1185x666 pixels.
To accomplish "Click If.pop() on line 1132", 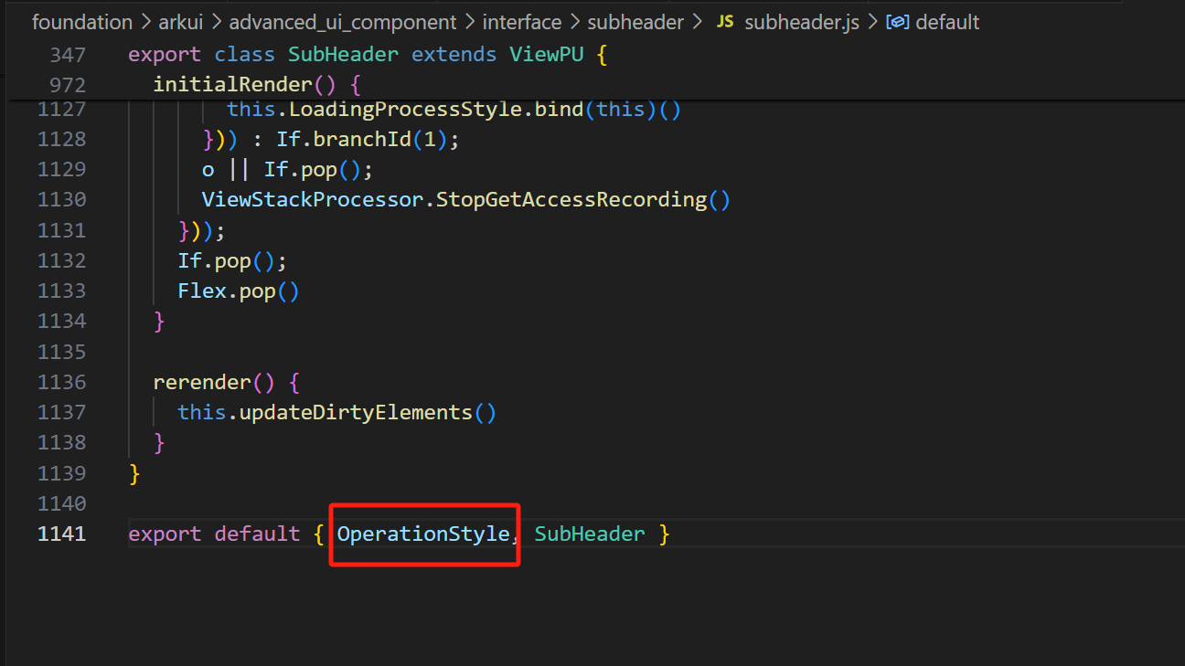I will [x=226, y=260].
